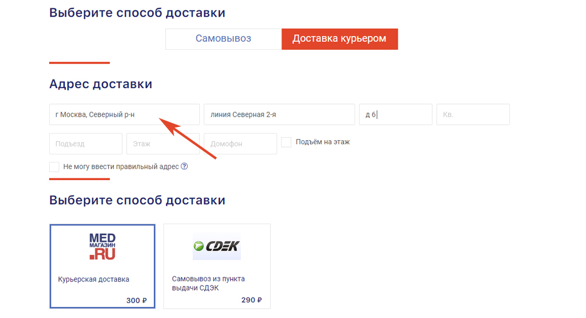Focus the Кв. apartment field
The height and width of the screenshot is (318, 586).
tap(473, 114)
